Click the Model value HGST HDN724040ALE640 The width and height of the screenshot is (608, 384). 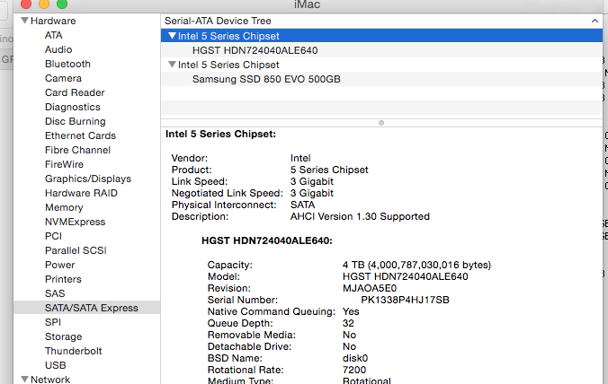[406, 276]
